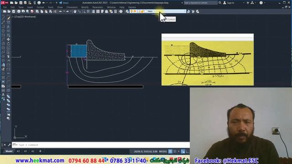Click the Undo arrow in quick access toolbar
The height and width of the screenshot is (164, 292).
[44, 3]
